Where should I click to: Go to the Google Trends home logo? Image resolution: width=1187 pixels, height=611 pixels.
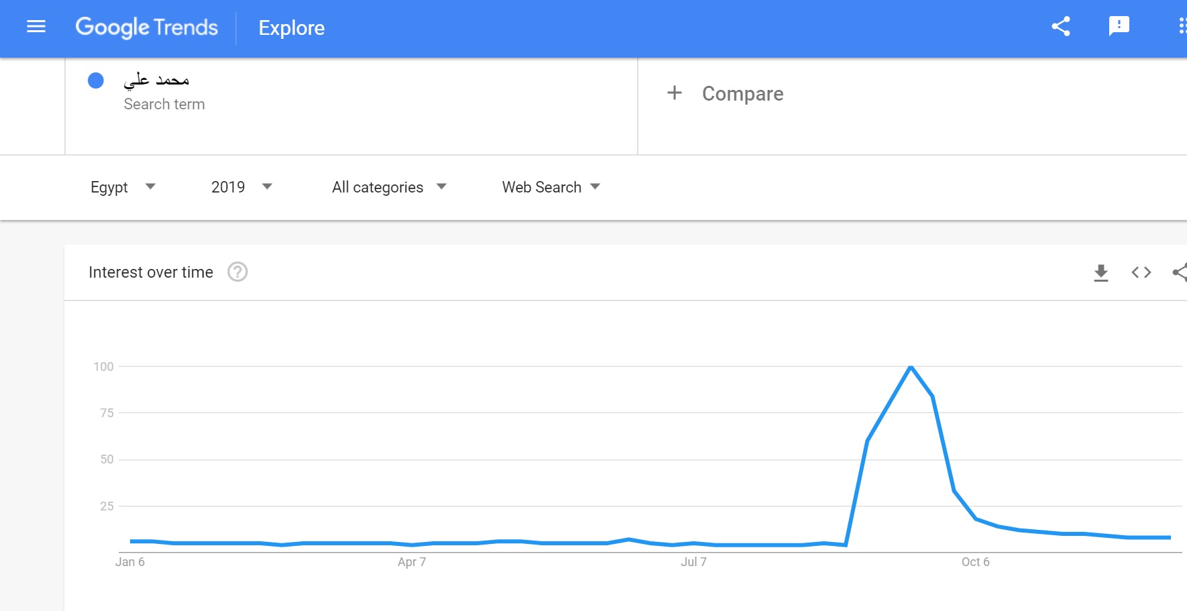point(147,27)
